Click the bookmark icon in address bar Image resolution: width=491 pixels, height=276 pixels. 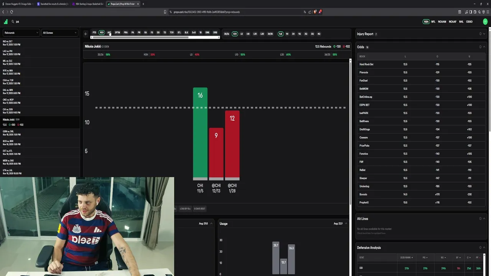pos(165,12)
